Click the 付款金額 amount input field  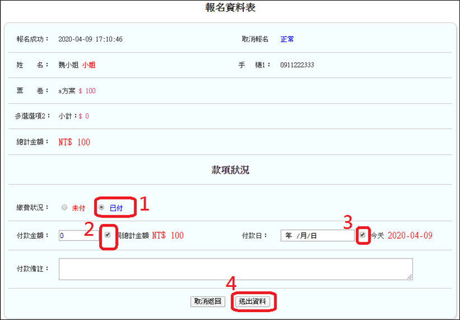pos(78,236)
